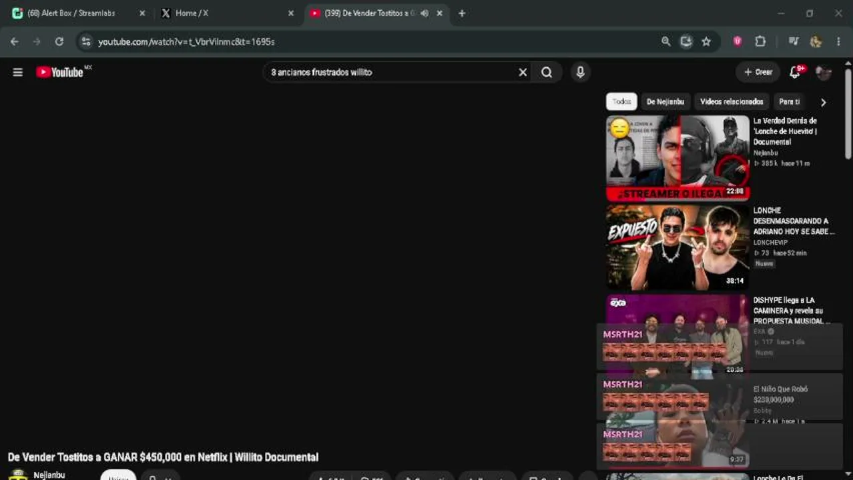
Task: Open the Chrome three-dot menu
Action: (839, 41)
